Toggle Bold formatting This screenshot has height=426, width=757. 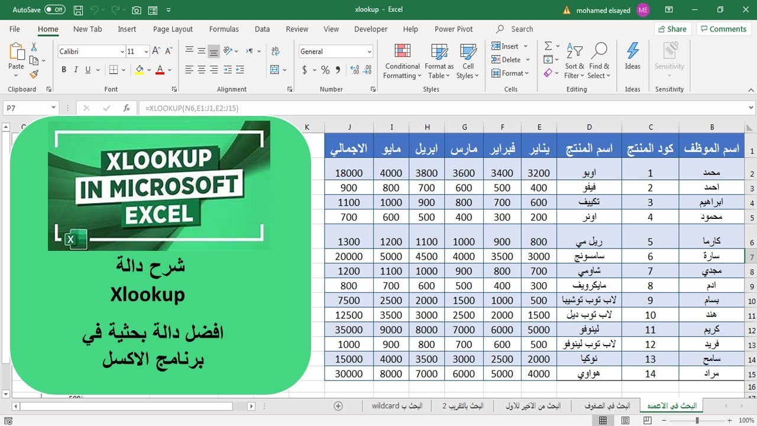[x=64, y=70]
